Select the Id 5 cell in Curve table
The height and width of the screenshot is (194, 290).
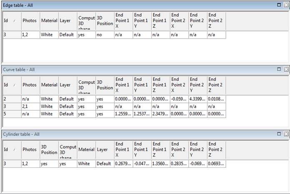pos(12,114)
